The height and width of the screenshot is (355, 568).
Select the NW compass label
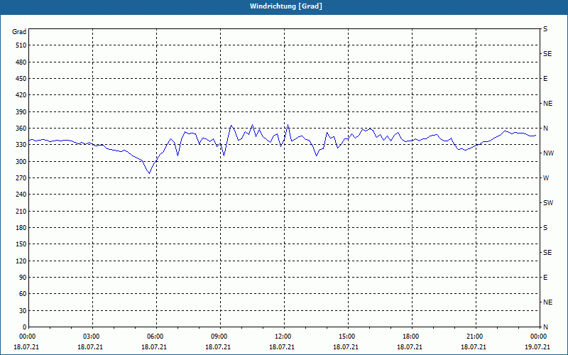click(548, 153)
